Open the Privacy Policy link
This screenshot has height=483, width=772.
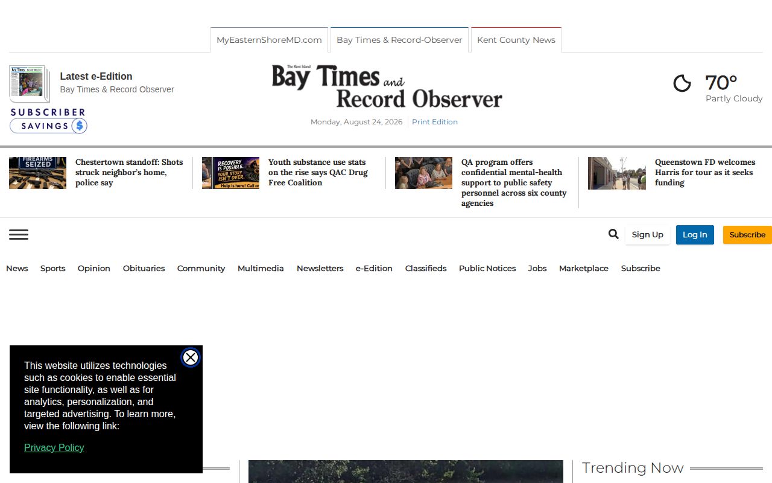click(54, 447)
